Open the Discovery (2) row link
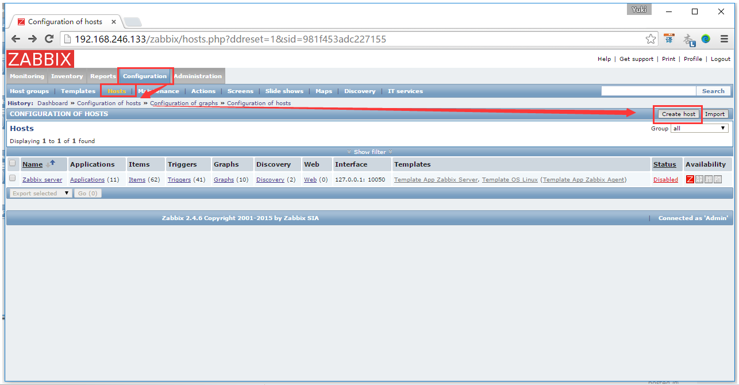739x385 pixels. pos(270,180)
